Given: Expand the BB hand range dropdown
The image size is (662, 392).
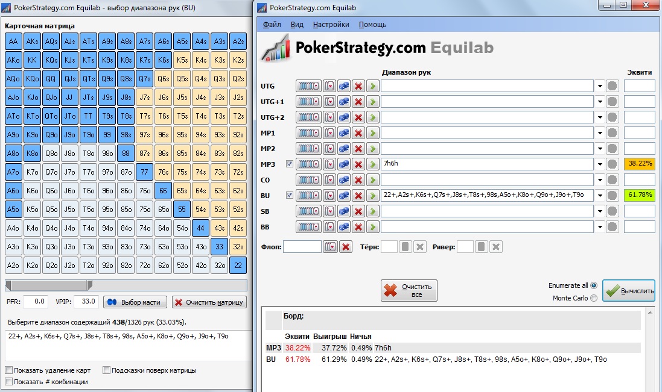Looking at the screenshot, I should point(600,228).
